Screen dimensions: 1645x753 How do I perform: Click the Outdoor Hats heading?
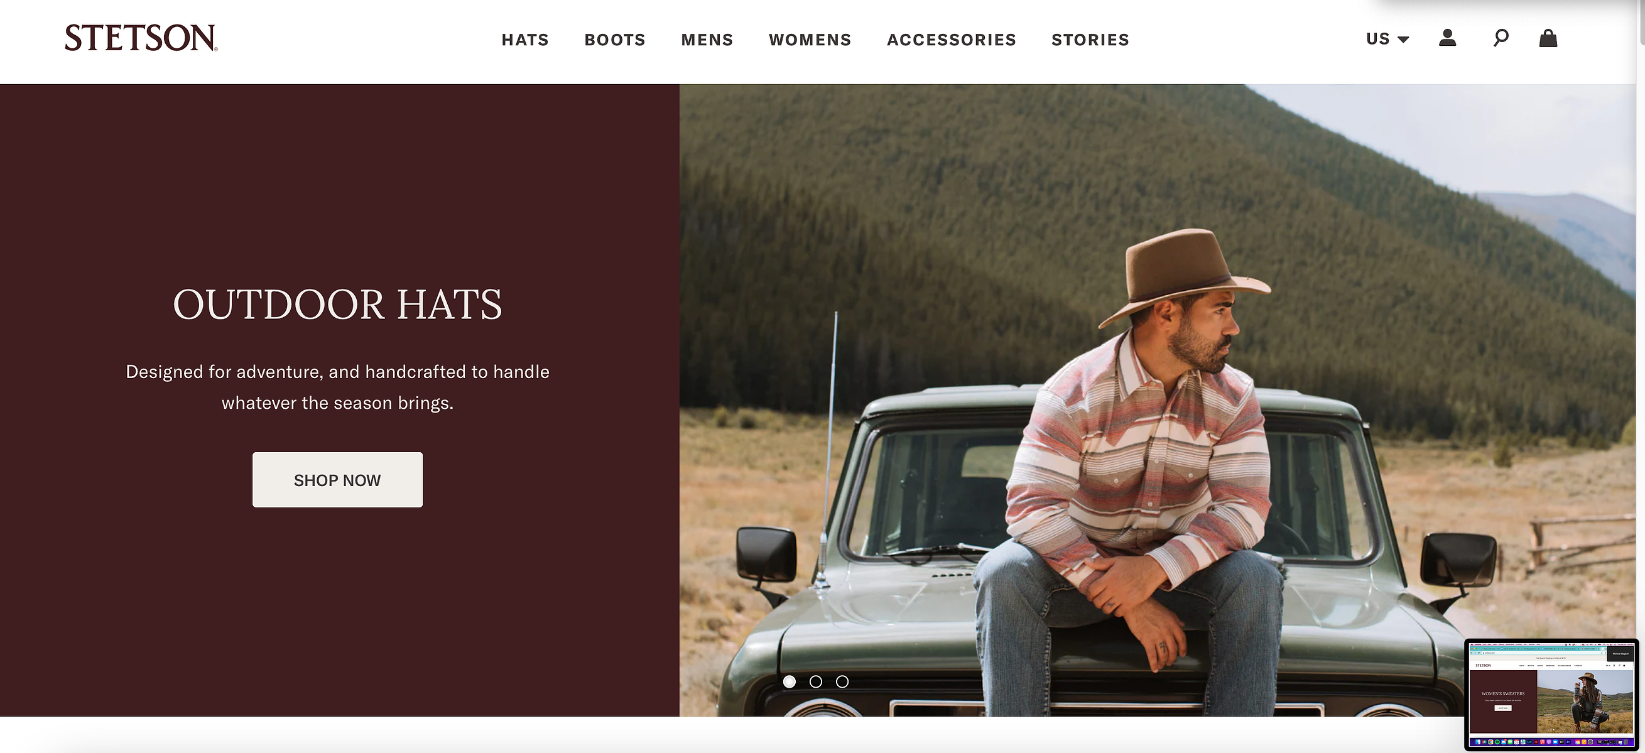pos(337,304)
